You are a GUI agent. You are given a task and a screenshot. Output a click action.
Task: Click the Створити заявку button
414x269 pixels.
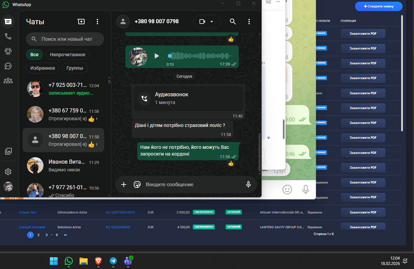[379, 6]
